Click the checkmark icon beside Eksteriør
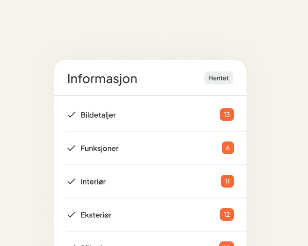 [71, 215]
